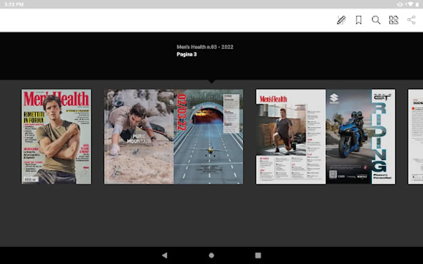Tap the "Men's Health n.03 - 2022" title

click(205, 47)
